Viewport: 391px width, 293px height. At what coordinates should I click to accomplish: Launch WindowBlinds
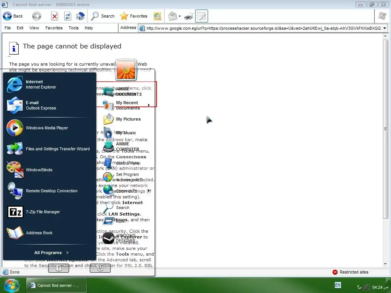click(49, 170)
